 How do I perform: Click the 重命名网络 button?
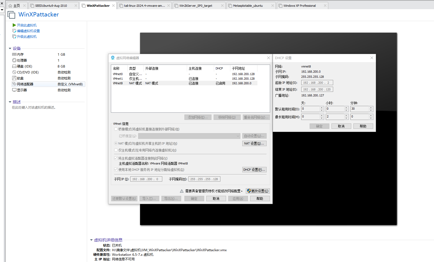tap(256, 117)
